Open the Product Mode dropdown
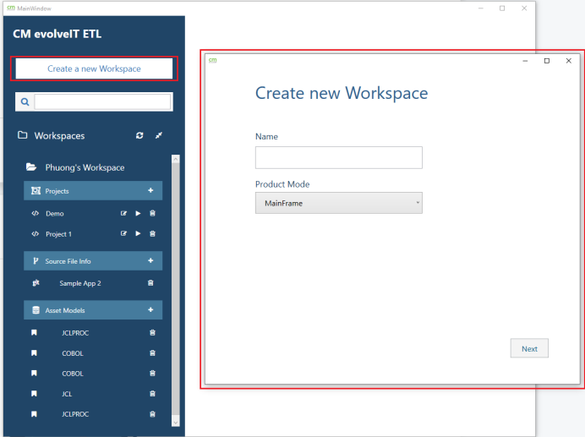 [339, 203]
